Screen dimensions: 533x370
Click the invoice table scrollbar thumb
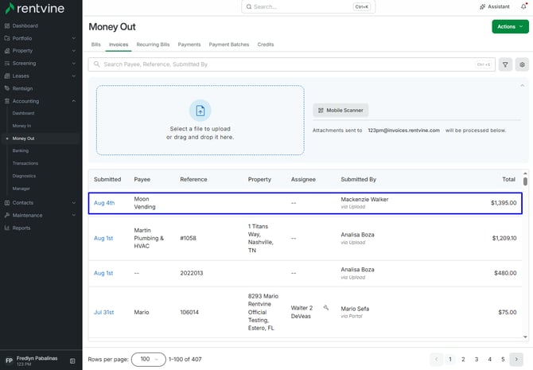click(x=525, y=181)
